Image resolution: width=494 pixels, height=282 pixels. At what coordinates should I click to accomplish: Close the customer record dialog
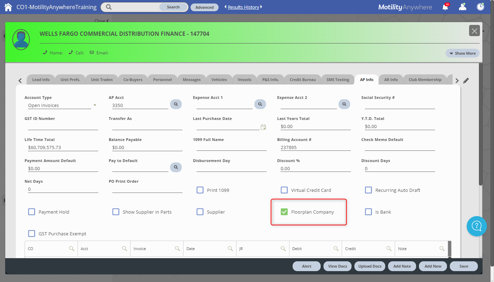coord(474,31)
